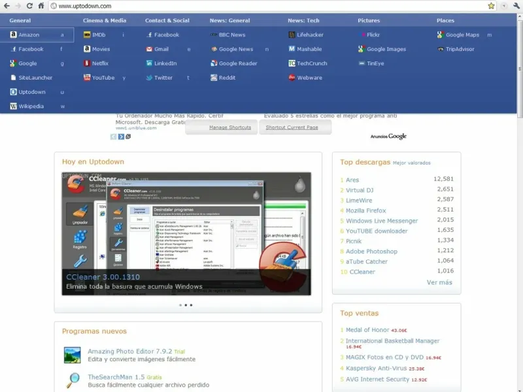Open the TechCrunch shortcut icon

pos(292,63)
